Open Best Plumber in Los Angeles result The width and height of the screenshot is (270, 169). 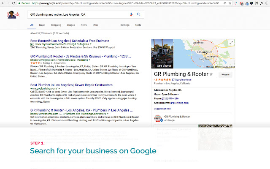tap(71, 85)
